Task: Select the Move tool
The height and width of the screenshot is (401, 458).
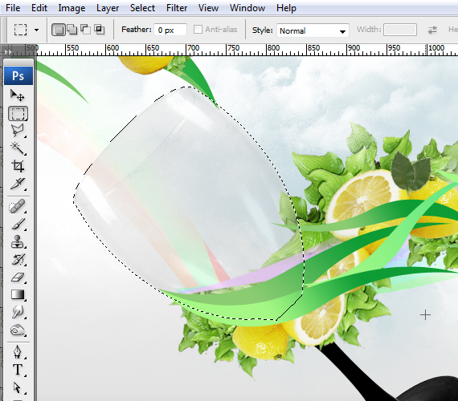Action: [18, 95]
